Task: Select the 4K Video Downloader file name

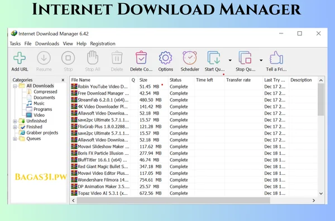Action: (103, 106)
